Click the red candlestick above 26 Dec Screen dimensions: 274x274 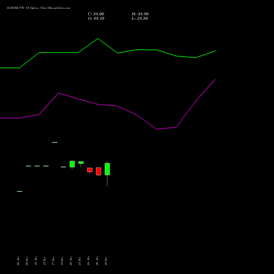coord(99,172)
